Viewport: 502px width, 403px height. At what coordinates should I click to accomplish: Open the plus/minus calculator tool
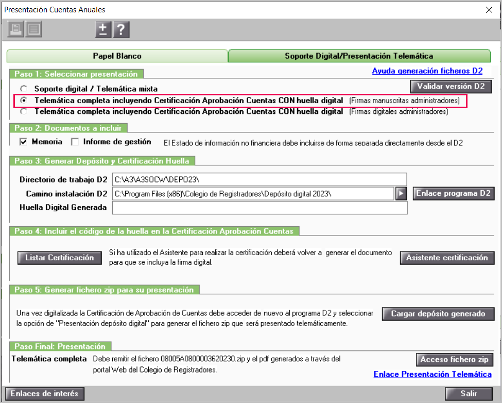pos(103,30)
